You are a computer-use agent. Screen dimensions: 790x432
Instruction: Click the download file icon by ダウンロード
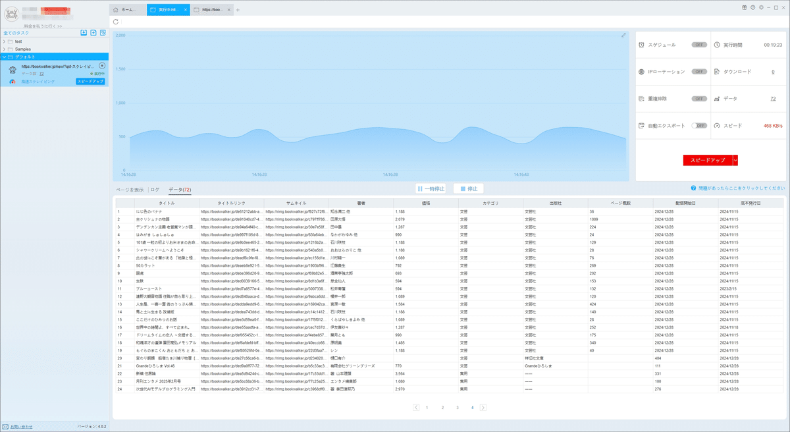tap(717, 71)
